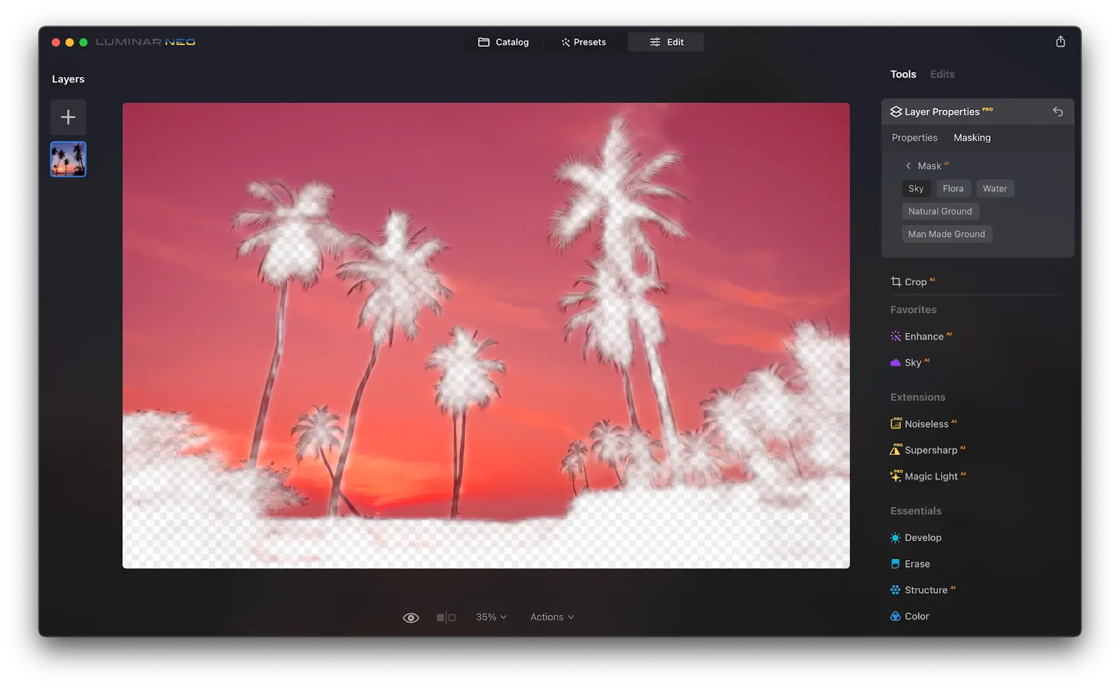Screen dimensions: 1120x688
Task: Click the Edit sliders icon
Action: (x=655, y=42)
